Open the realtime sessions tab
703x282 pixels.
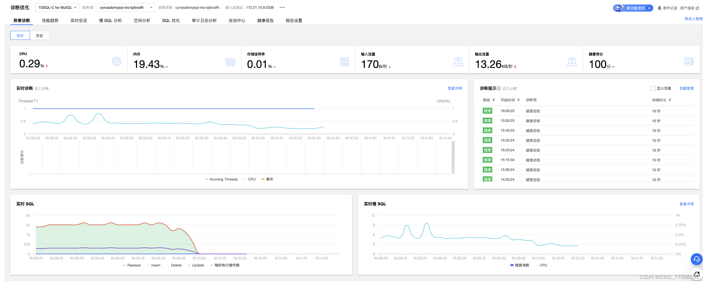pyautogui.click(x=79, y=21)
